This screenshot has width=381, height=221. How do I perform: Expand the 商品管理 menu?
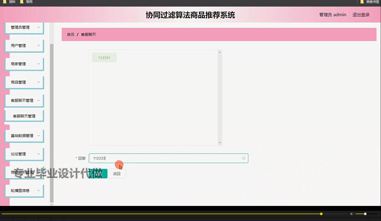(x=24, y=82)
